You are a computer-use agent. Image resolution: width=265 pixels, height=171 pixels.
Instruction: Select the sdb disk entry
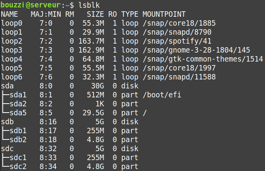[7, 122]
